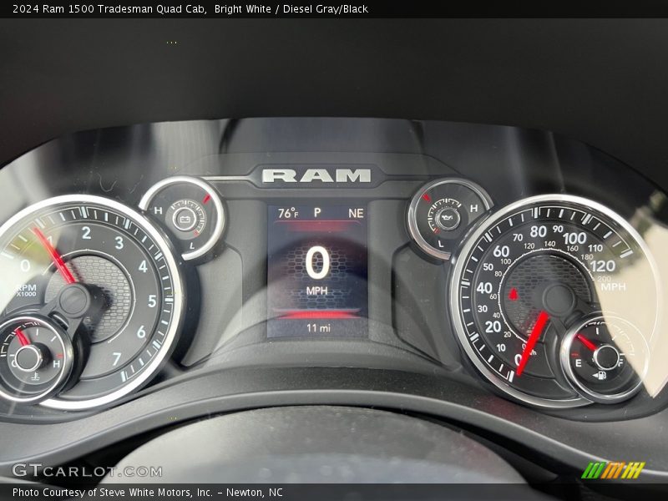Click the red speedometer needle
The image size is (668, 501).
coord(532,342)
